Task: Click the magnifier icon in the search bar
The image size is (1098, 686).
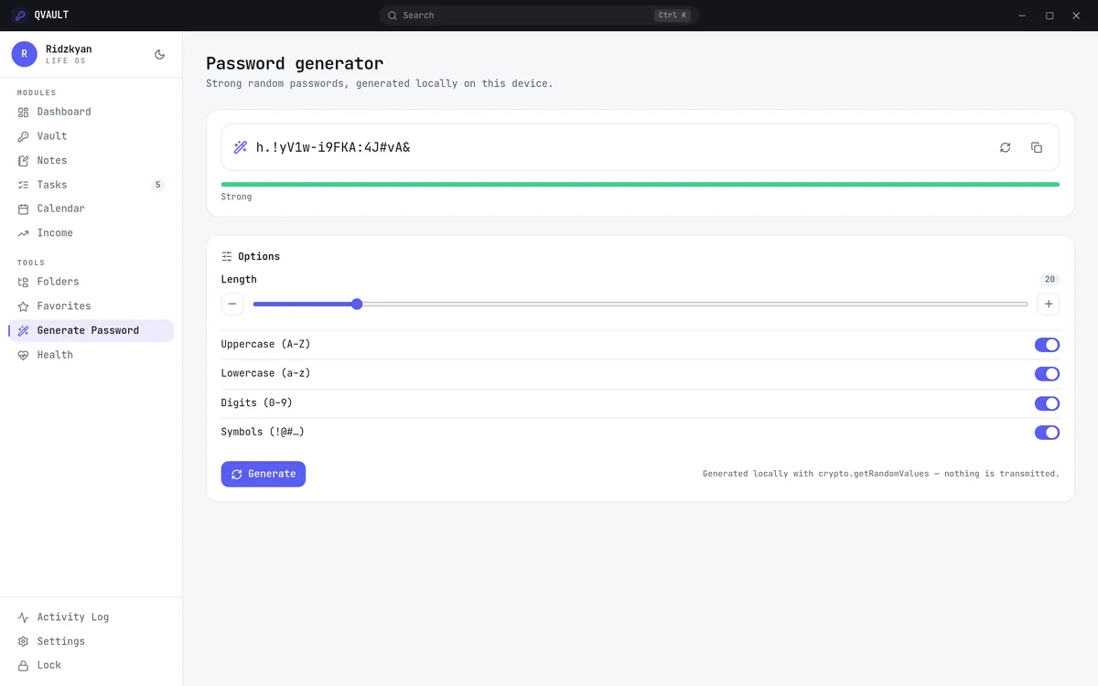Action: point(393,16)
